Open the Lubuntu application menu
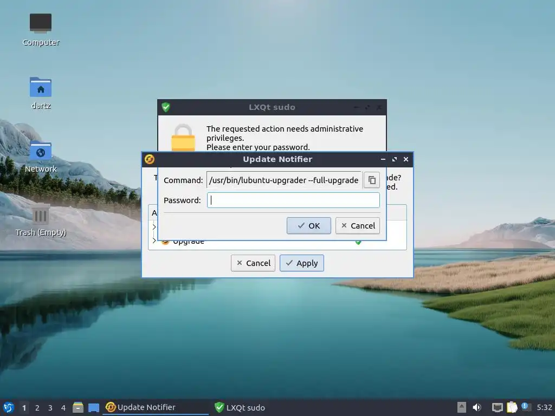Screen dimensions: 555x416 click(x=9, y=407)
